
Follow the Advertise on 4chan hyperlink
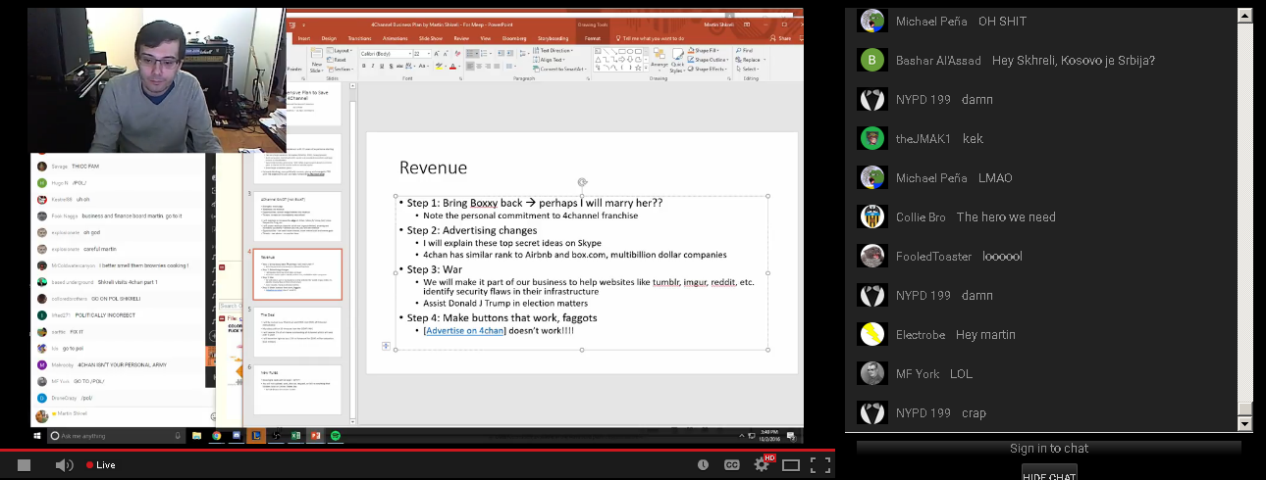pyautogui.click(x=465, y=330)
